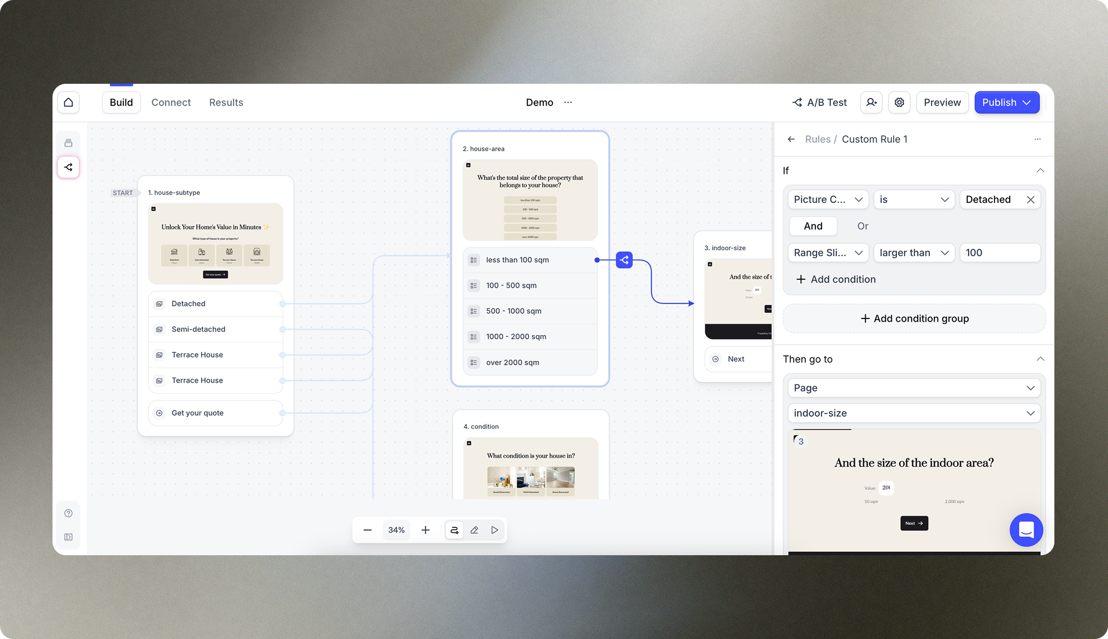Collapse the If section chevron

pyautogui.click(x=1040, y=170)
